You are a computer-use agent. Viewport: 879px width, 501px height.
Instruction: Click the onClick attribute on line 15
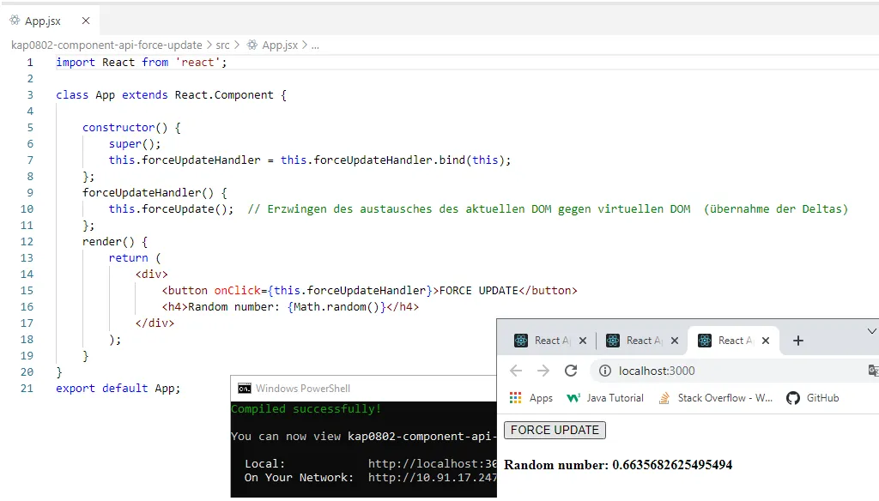(x=237, y=290)
